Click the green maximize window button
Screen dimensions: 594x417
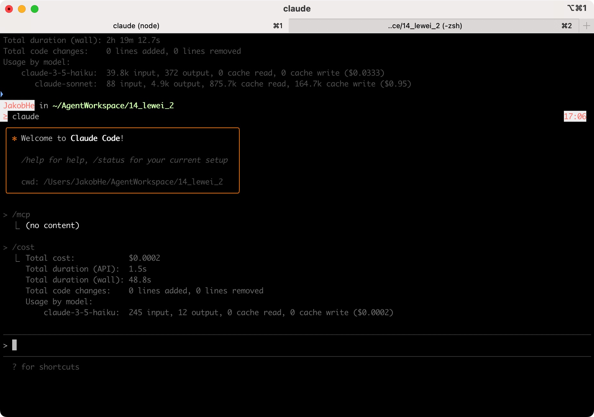pos(35,9)
